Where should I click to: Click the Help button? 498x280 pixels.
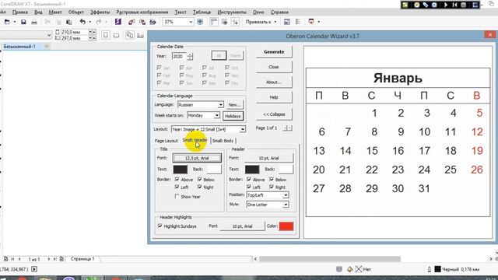[x=274, y=97]
